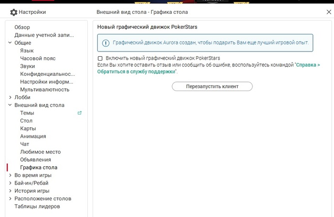The image size is (334, 217).
Task: Open Themes in external window icon
Action: 80,113
